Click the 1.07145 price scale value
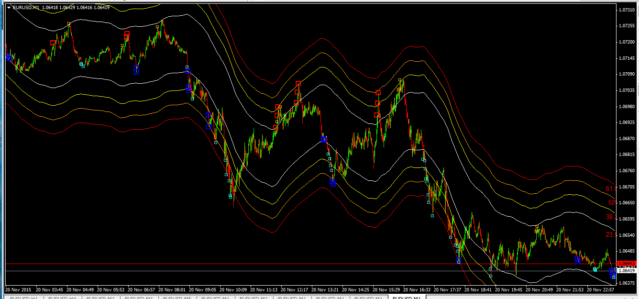The height and width of the screenshot is (299, 639). click(626, 58)
